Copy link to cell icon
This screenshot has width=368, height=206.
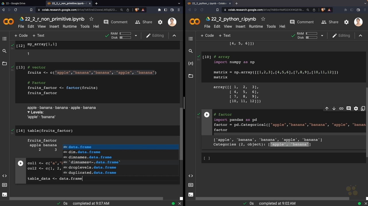(341, 108)
